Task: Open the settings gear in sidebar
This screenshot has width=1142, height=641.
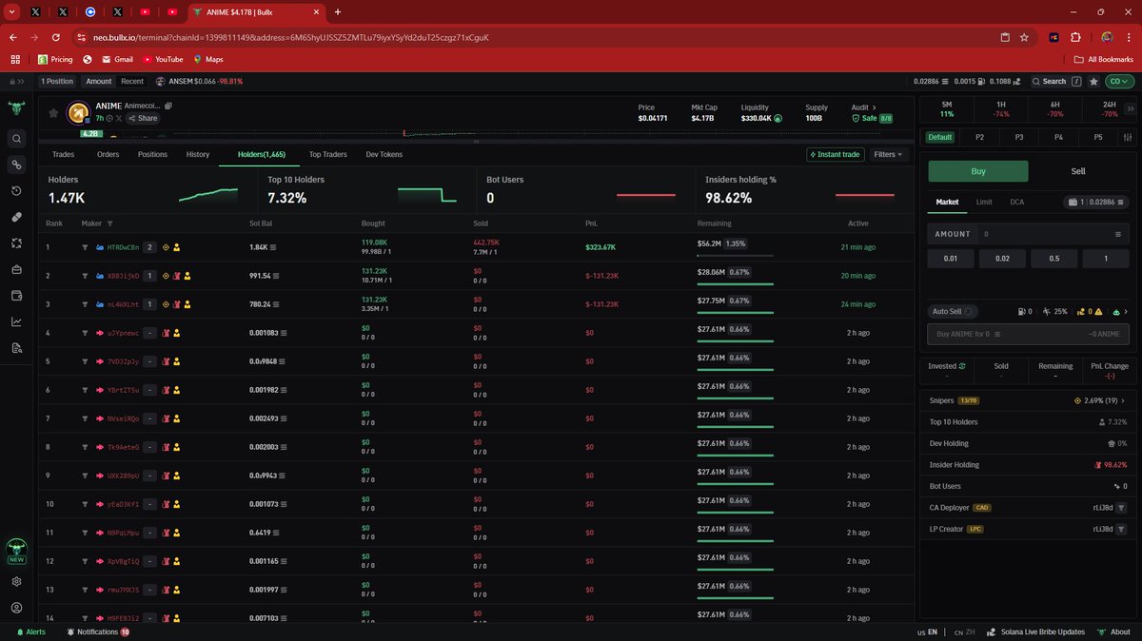Action: pyautogui.click(x=16, y=581)
